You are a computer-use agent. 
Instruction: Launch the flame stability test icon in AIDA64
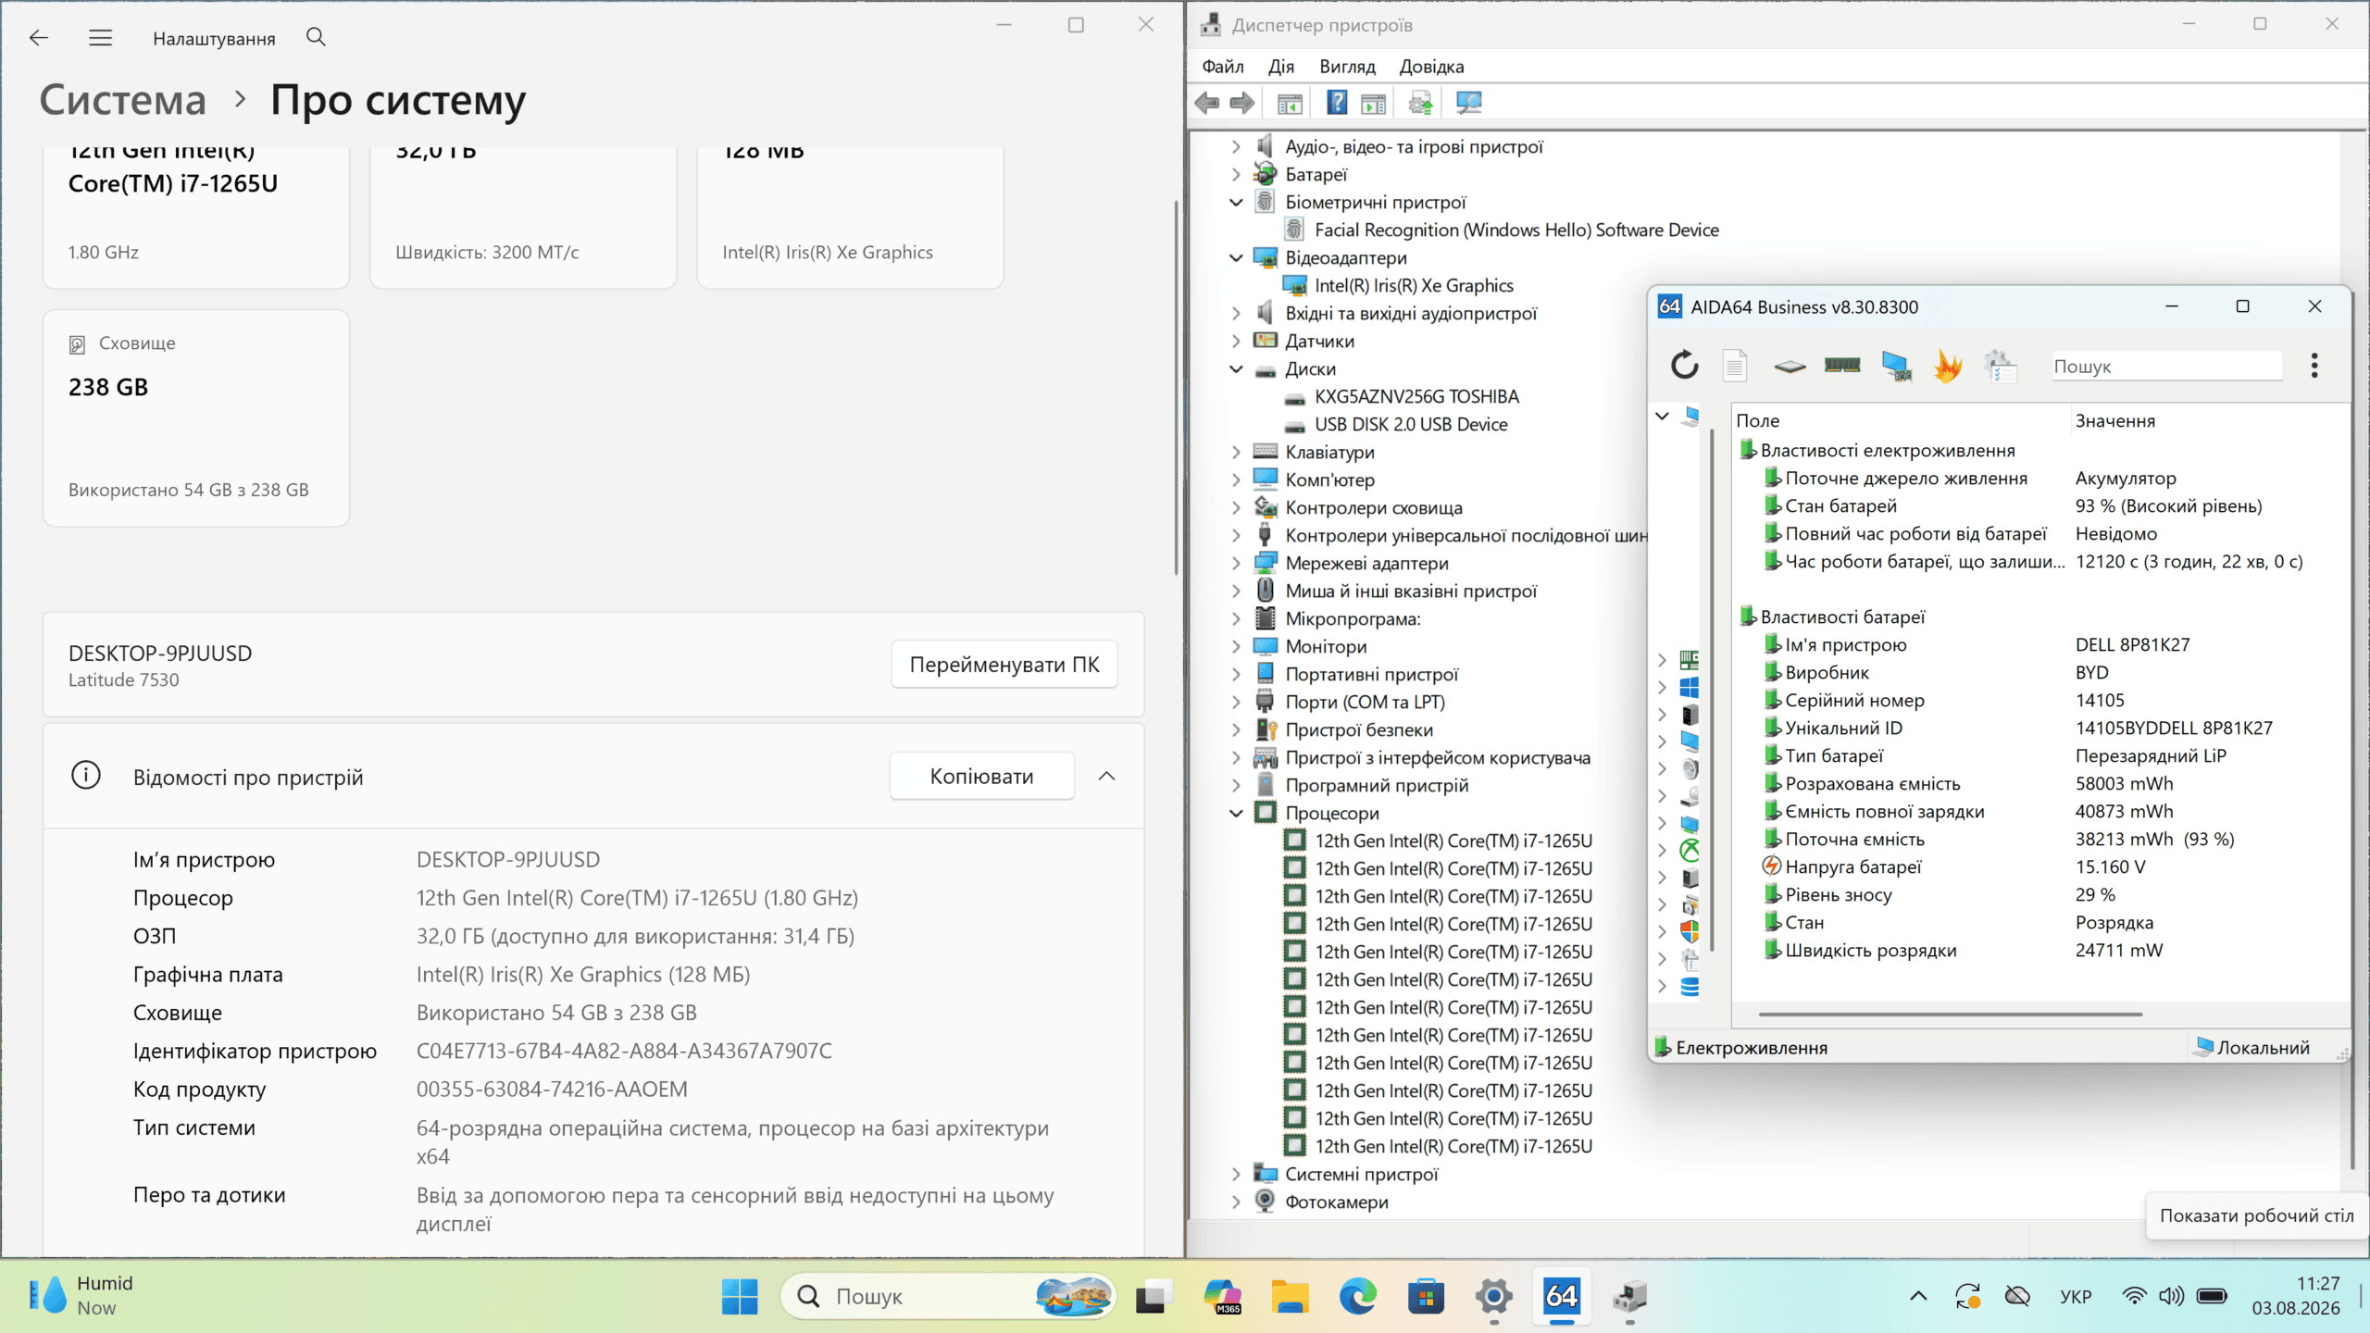coord(1948,366)
